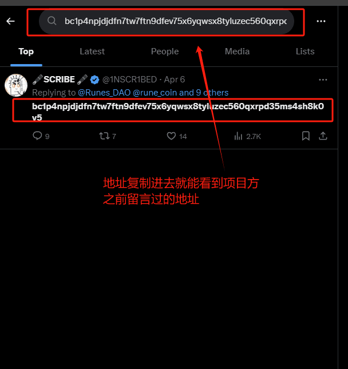Open search options three-dot menu

pos(321,21)
